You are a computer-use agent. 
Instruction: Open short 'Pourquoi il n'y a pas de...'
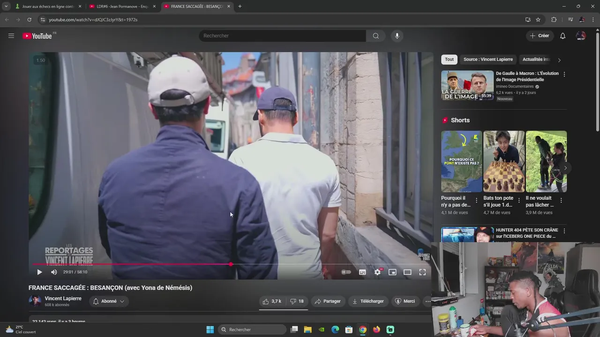461,161
